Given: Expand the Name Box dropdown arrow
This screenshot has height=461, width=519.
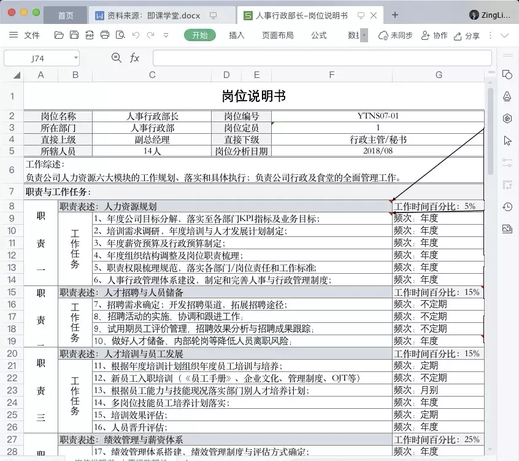Looking at the screenshot, I should click(x=75, y=58).
